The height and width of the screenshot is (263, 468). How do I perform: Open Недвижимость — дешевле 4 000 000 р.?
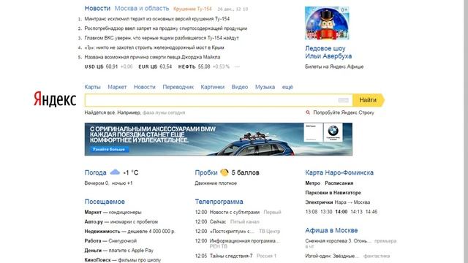point(130,232)
